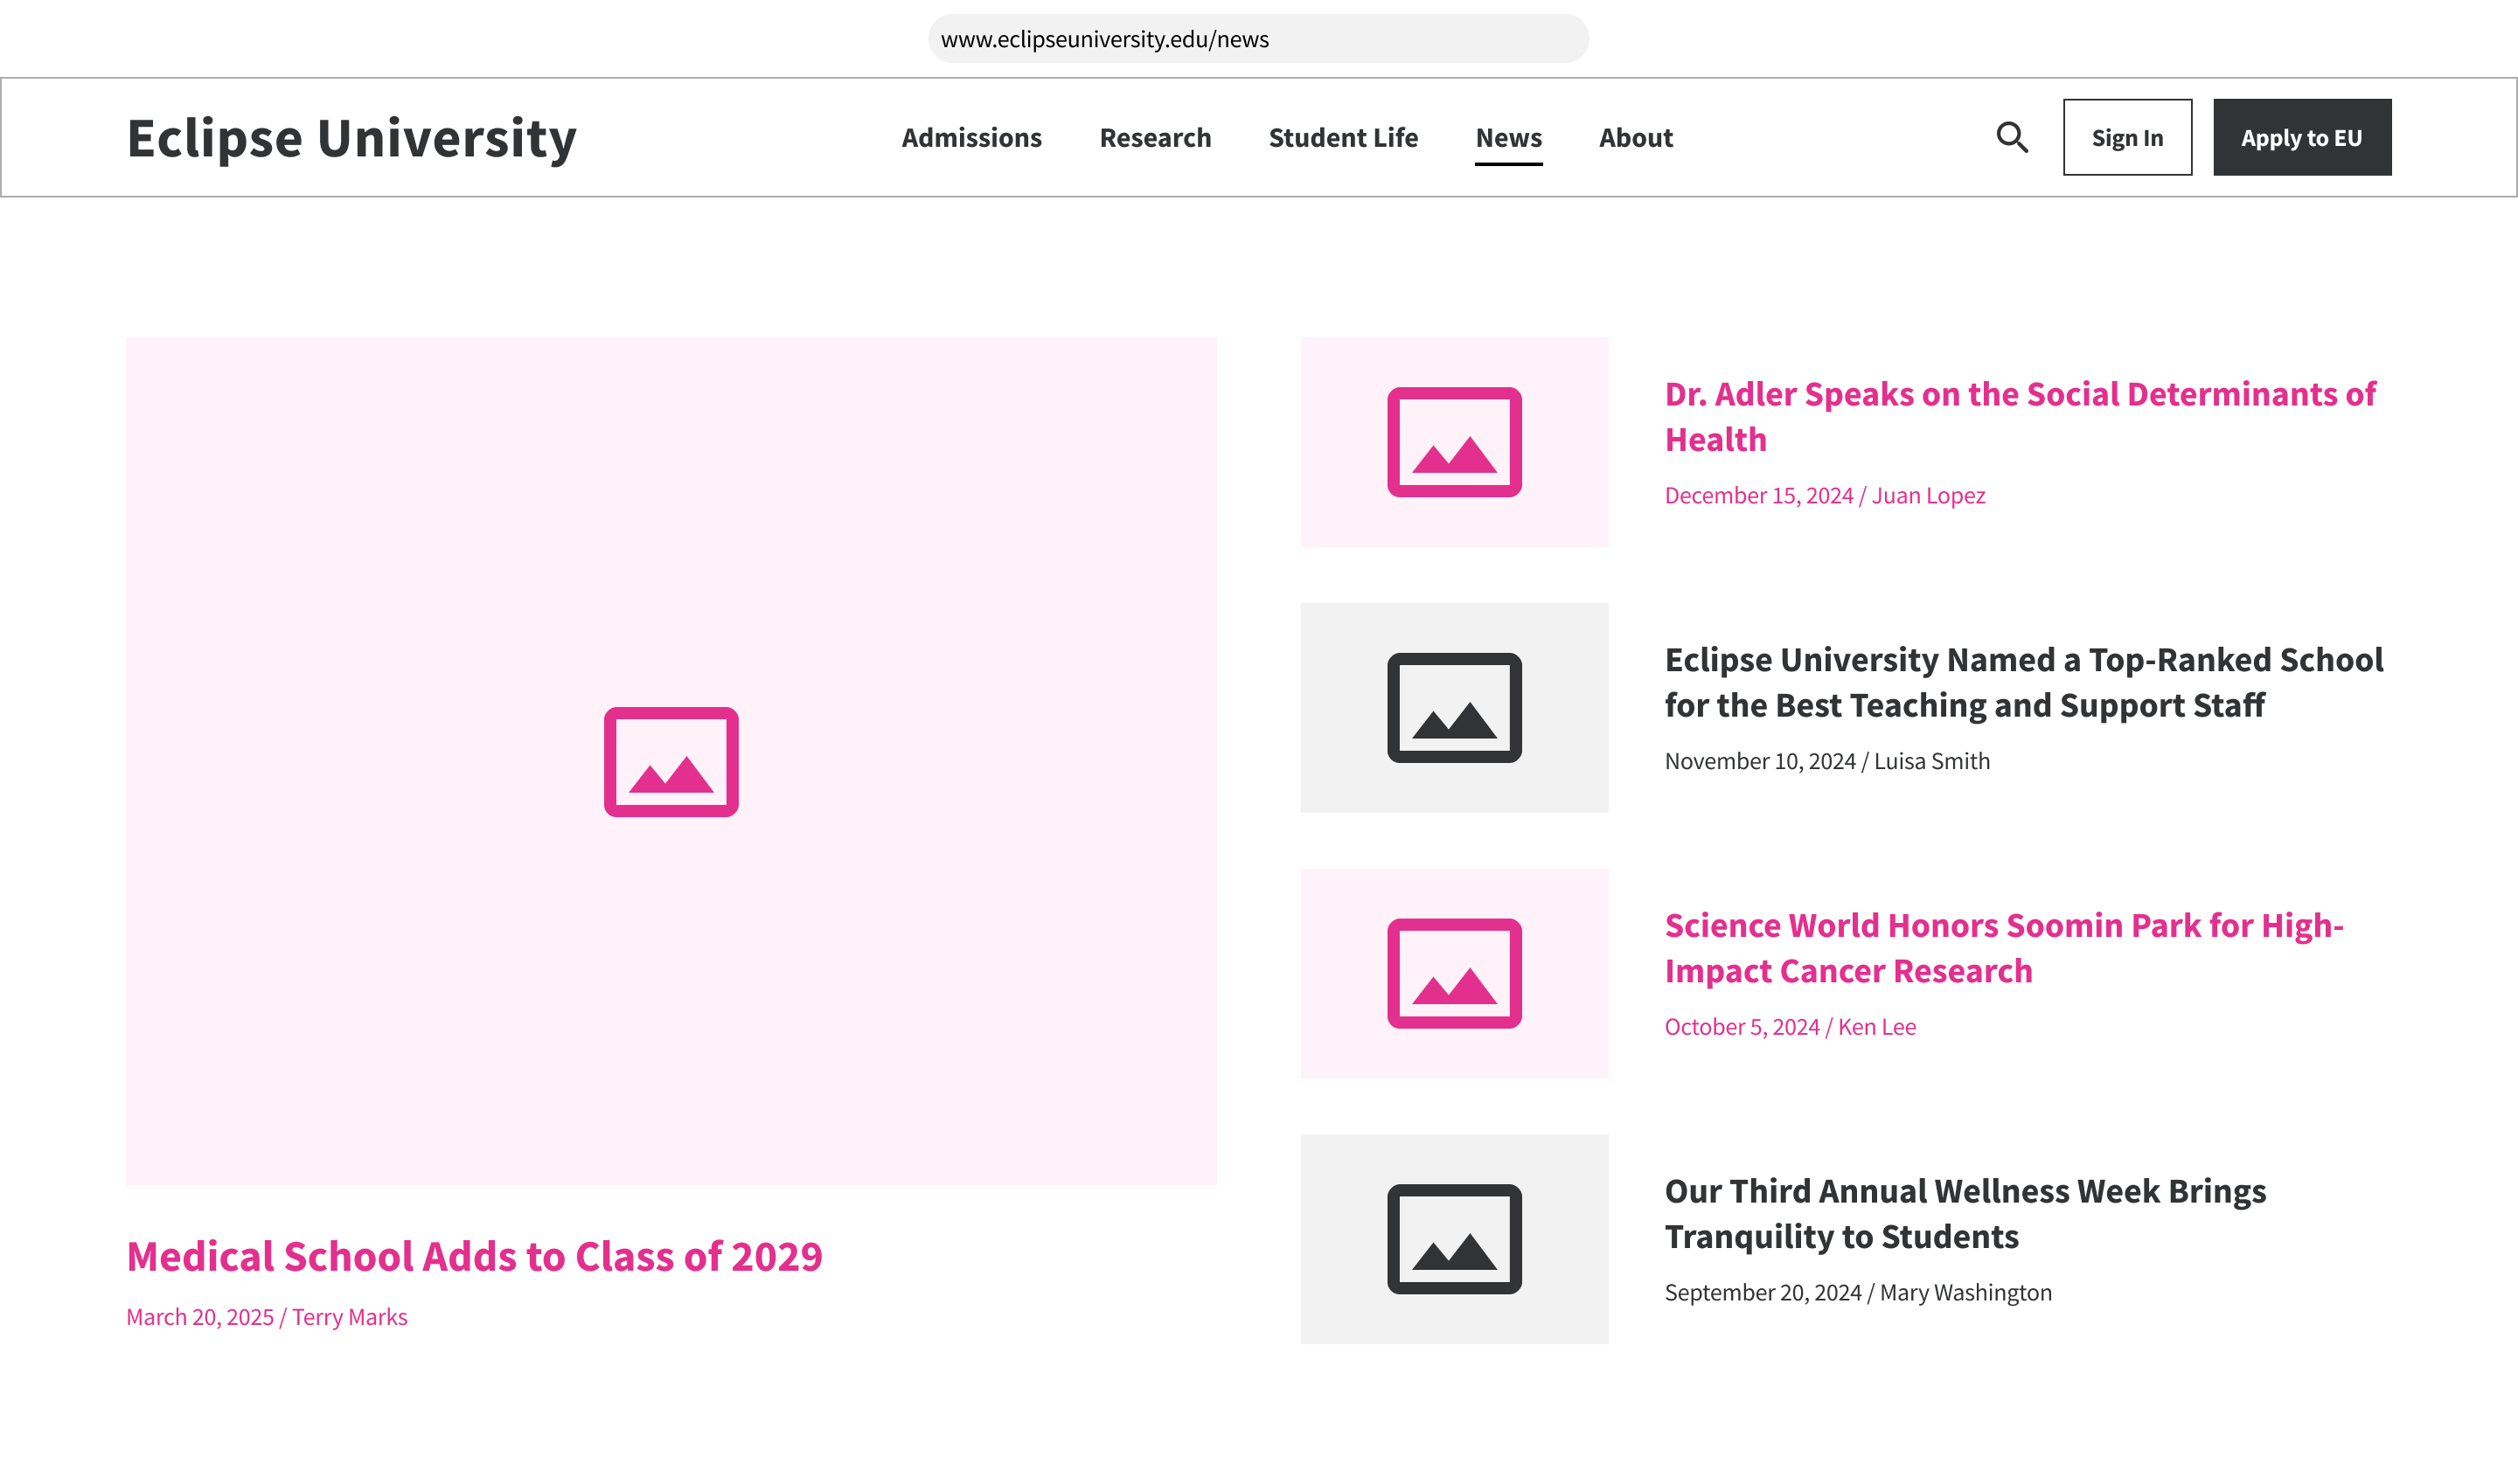Image resolution: width=2518 pixels, height=1484 pixels.
Task: Click the Apply to EU button
Action: click(2302, 137)
